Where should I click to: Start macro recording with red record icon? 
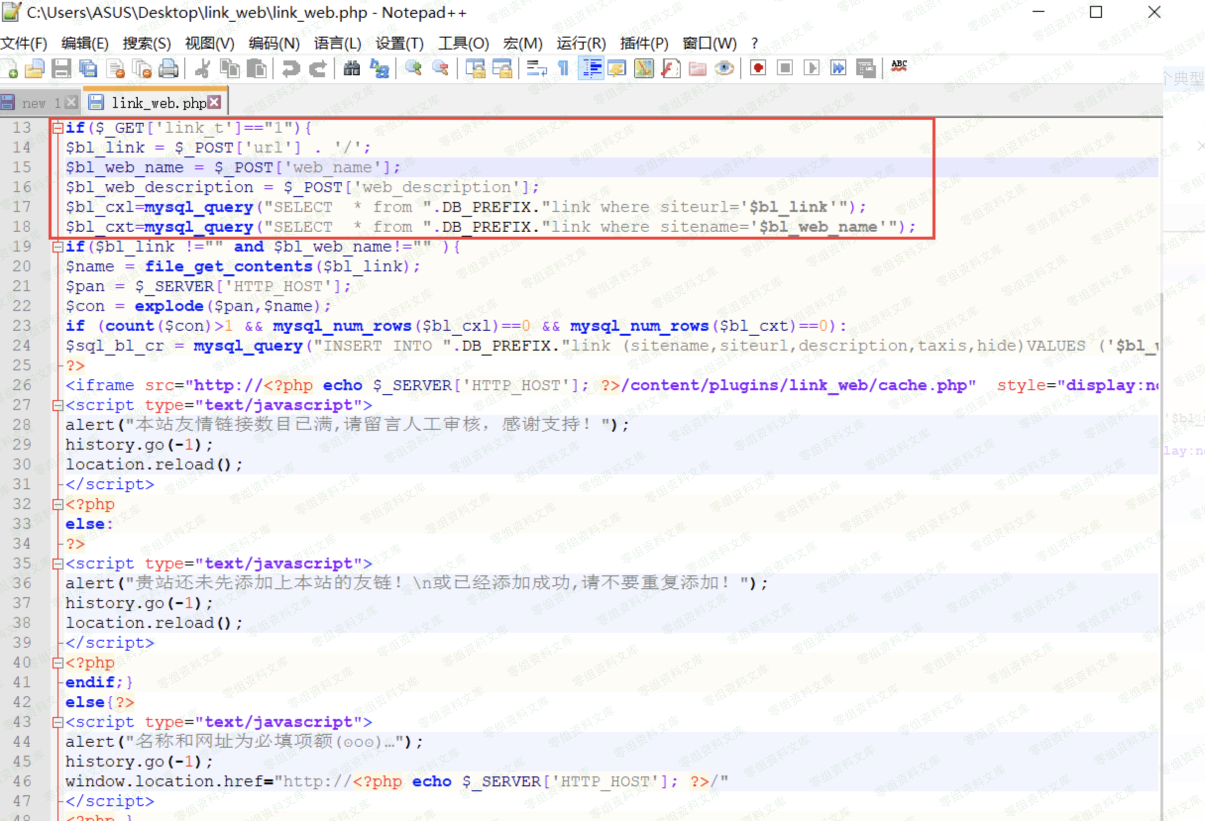coord(758,68)
